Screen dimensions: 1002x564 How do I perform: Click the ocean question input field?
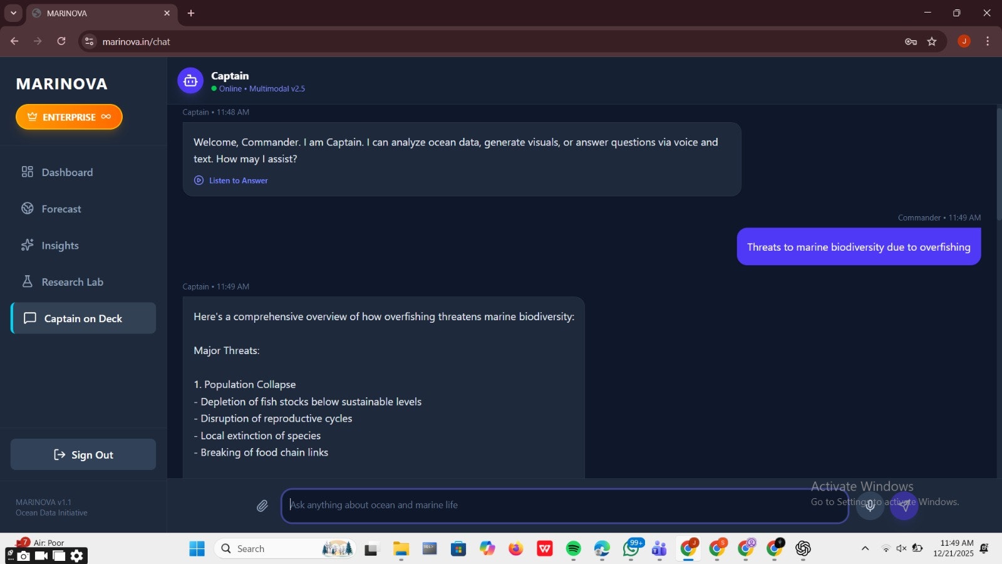tap(564, 505)
